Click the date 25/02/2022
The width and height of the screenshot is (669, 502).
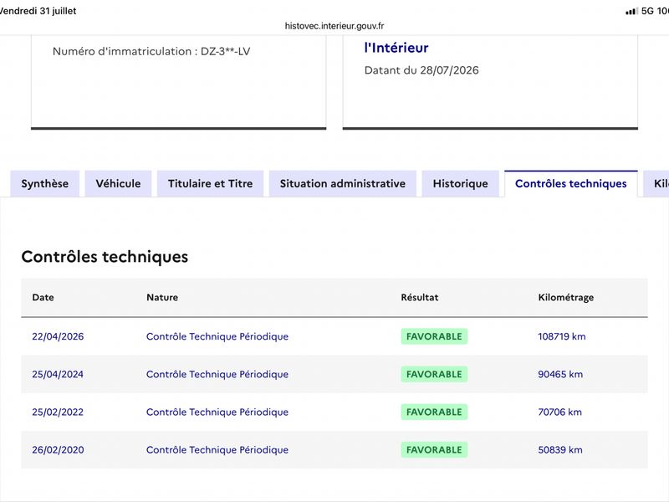(58, 412)
